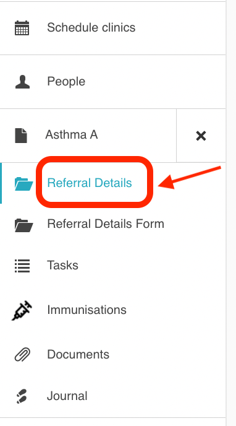This screenshot has width=236, height=426.
Task: Select the Asthma A record label
Action: pos(72,135)
